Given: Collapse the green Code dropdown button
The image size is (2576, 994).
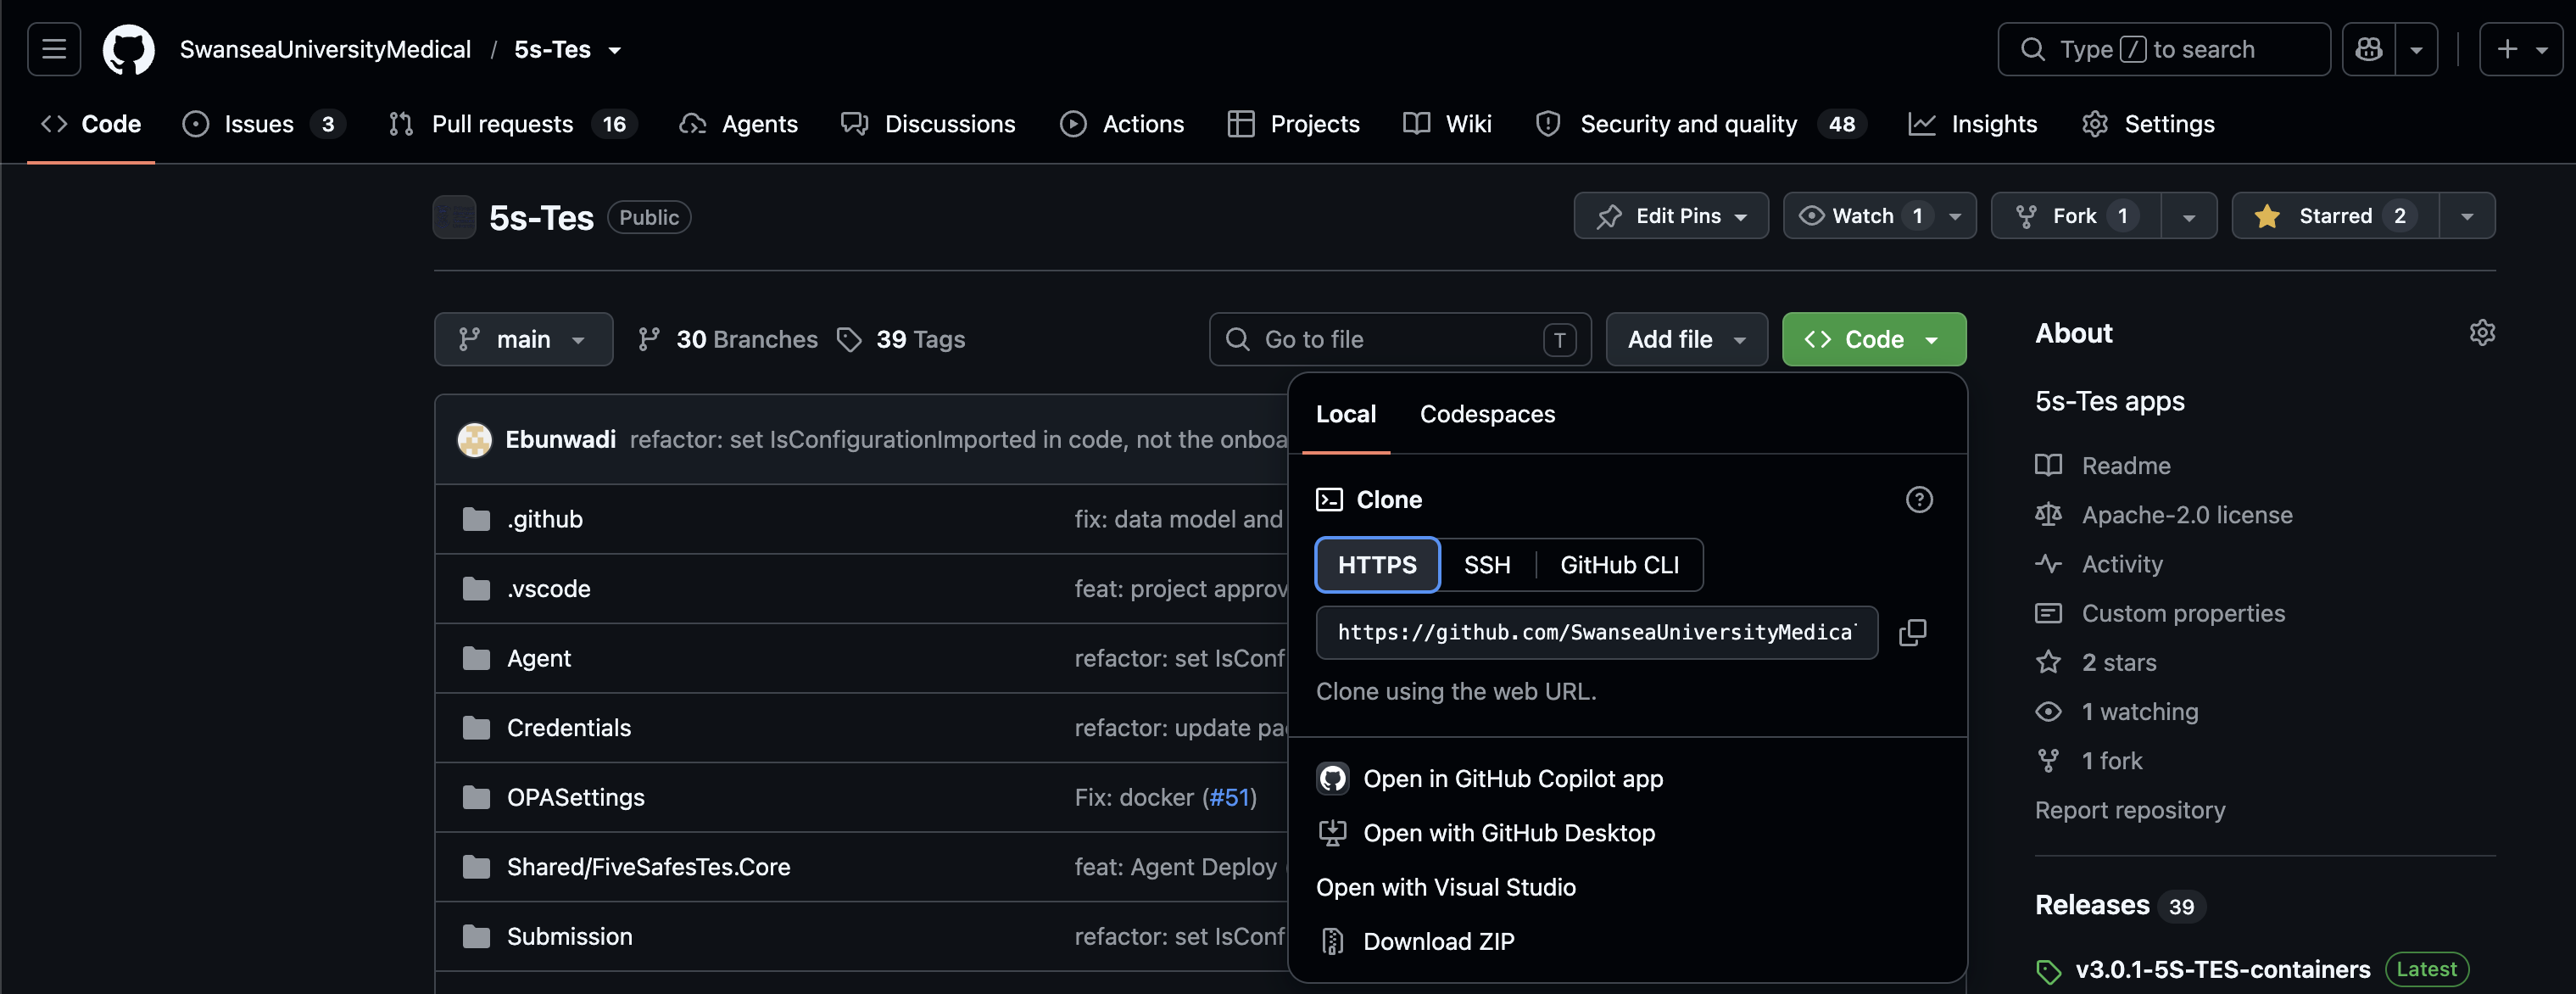Looking at the screenshot, I should [1873, 340].
